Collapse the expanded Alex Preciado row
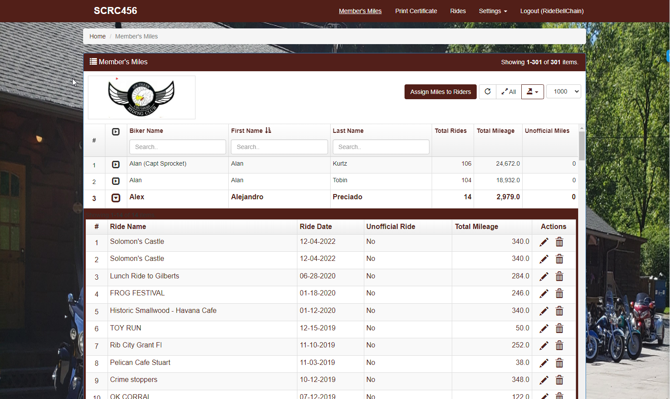Screen dimensions: 670x399 [x=116, y=198]
